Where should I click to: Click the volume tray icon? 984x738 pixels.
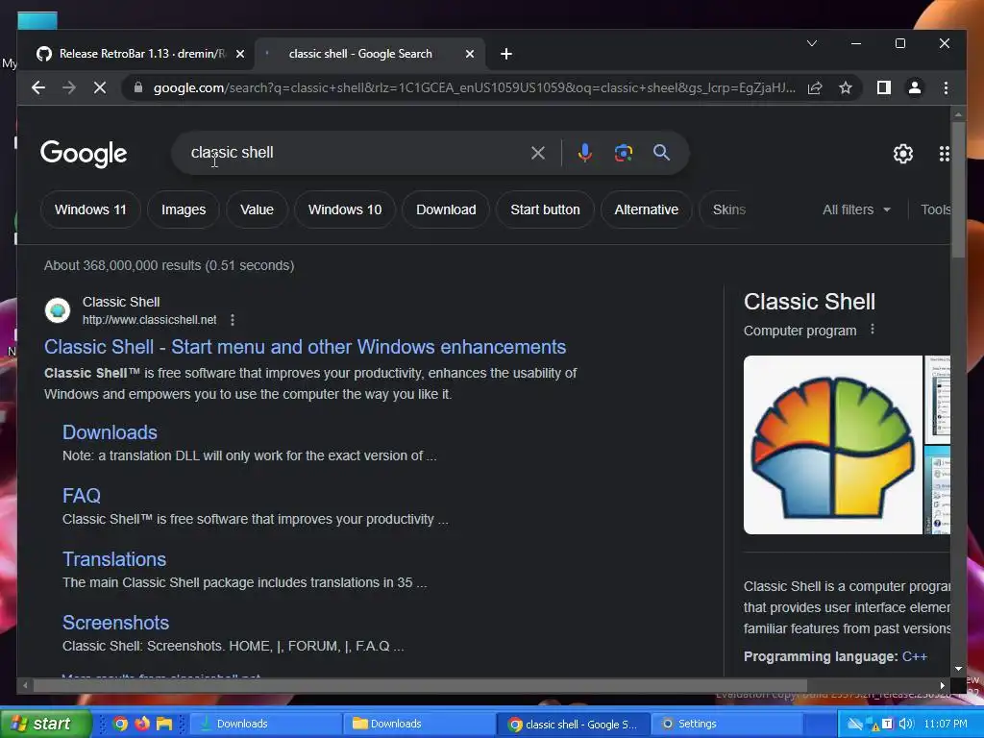(x=905, y=724)
